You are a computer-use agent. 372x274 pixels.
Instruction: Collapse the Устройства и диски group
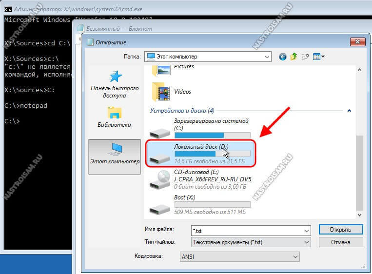click(349, 111)
